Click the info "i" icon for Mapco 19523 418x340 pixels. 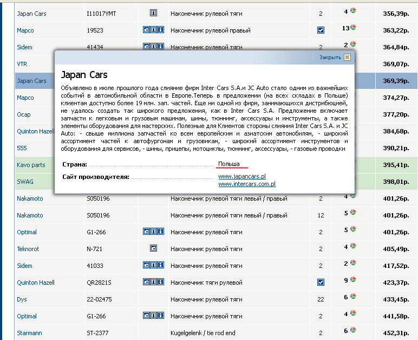click(x=161, y=30)
